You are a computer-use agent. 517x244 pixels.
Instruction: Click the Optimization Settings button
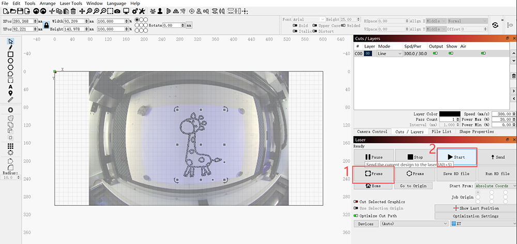pyautogui.click(x=476, y=216)
